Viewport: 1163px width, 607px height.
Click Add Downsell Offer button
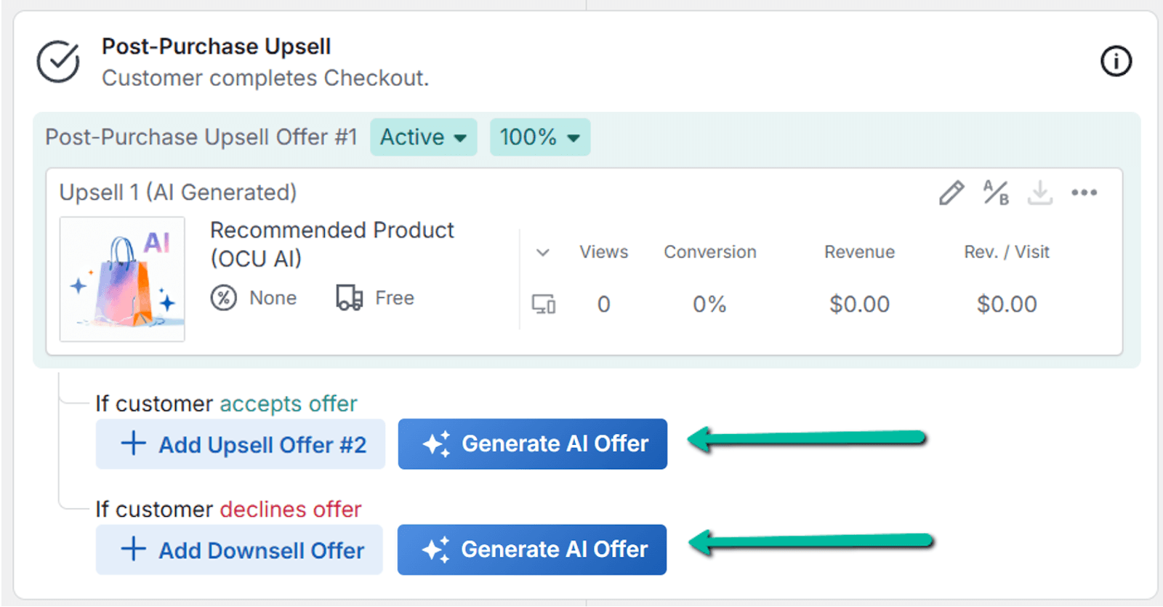click(239, 550)
